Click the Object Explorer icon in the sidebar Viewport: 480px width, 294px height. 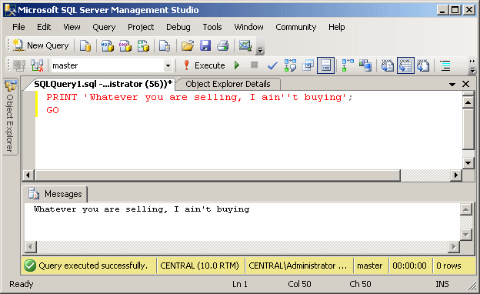tap(10, 85)
